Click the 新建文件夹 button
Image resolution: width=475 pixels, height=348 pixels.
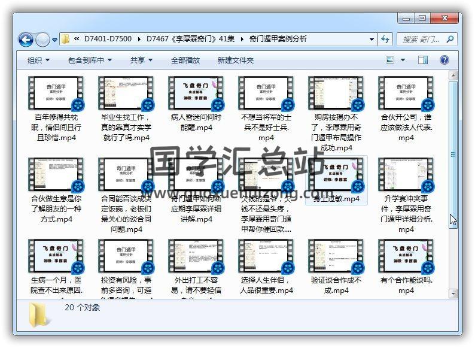coord(235,60)
